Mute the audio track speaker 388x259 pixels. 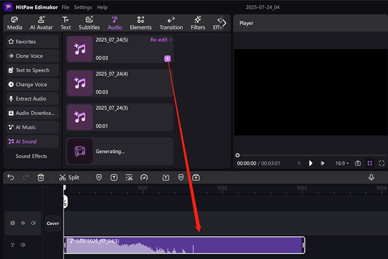pyautogui.click(x=23, y=245)
